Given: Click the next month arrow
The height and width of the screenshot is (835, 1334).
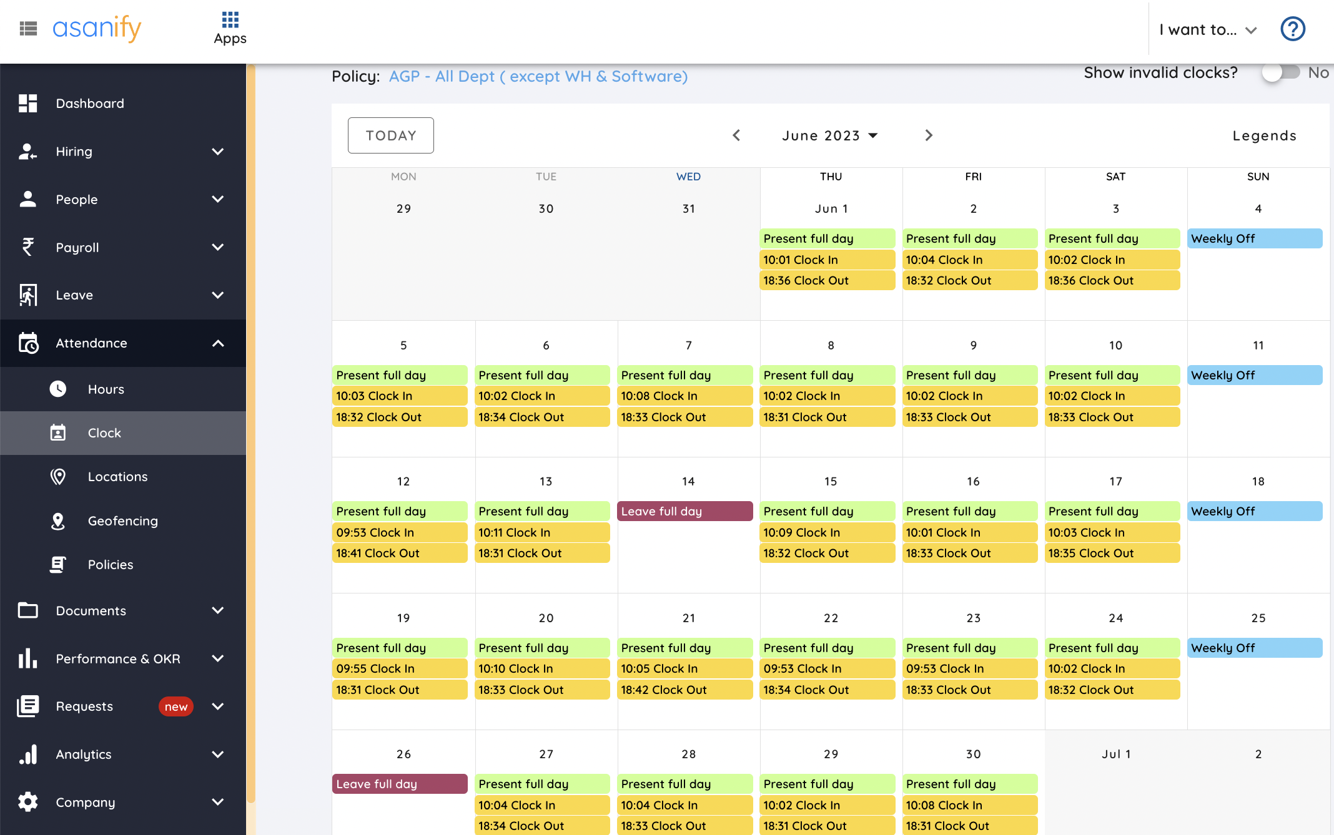Looking at the screenshot, I should [x=929, y=135].
